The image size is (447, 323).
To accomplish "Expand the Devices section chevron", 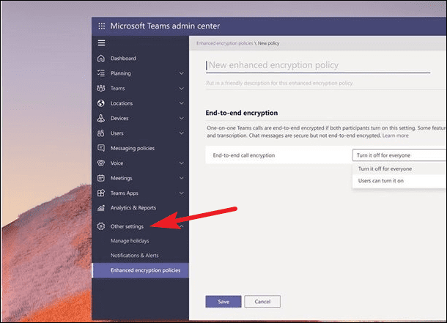I will point(181,118).
